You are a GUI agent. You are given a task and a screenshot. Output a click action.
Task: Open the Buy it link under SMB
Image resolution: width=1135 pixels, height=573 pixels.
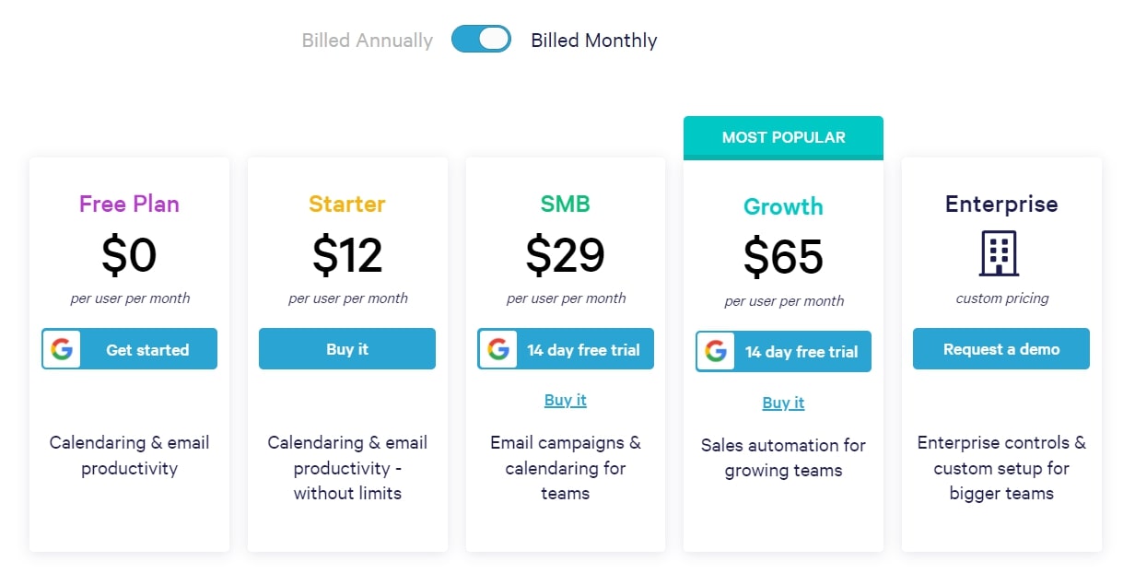coord(566,400)
